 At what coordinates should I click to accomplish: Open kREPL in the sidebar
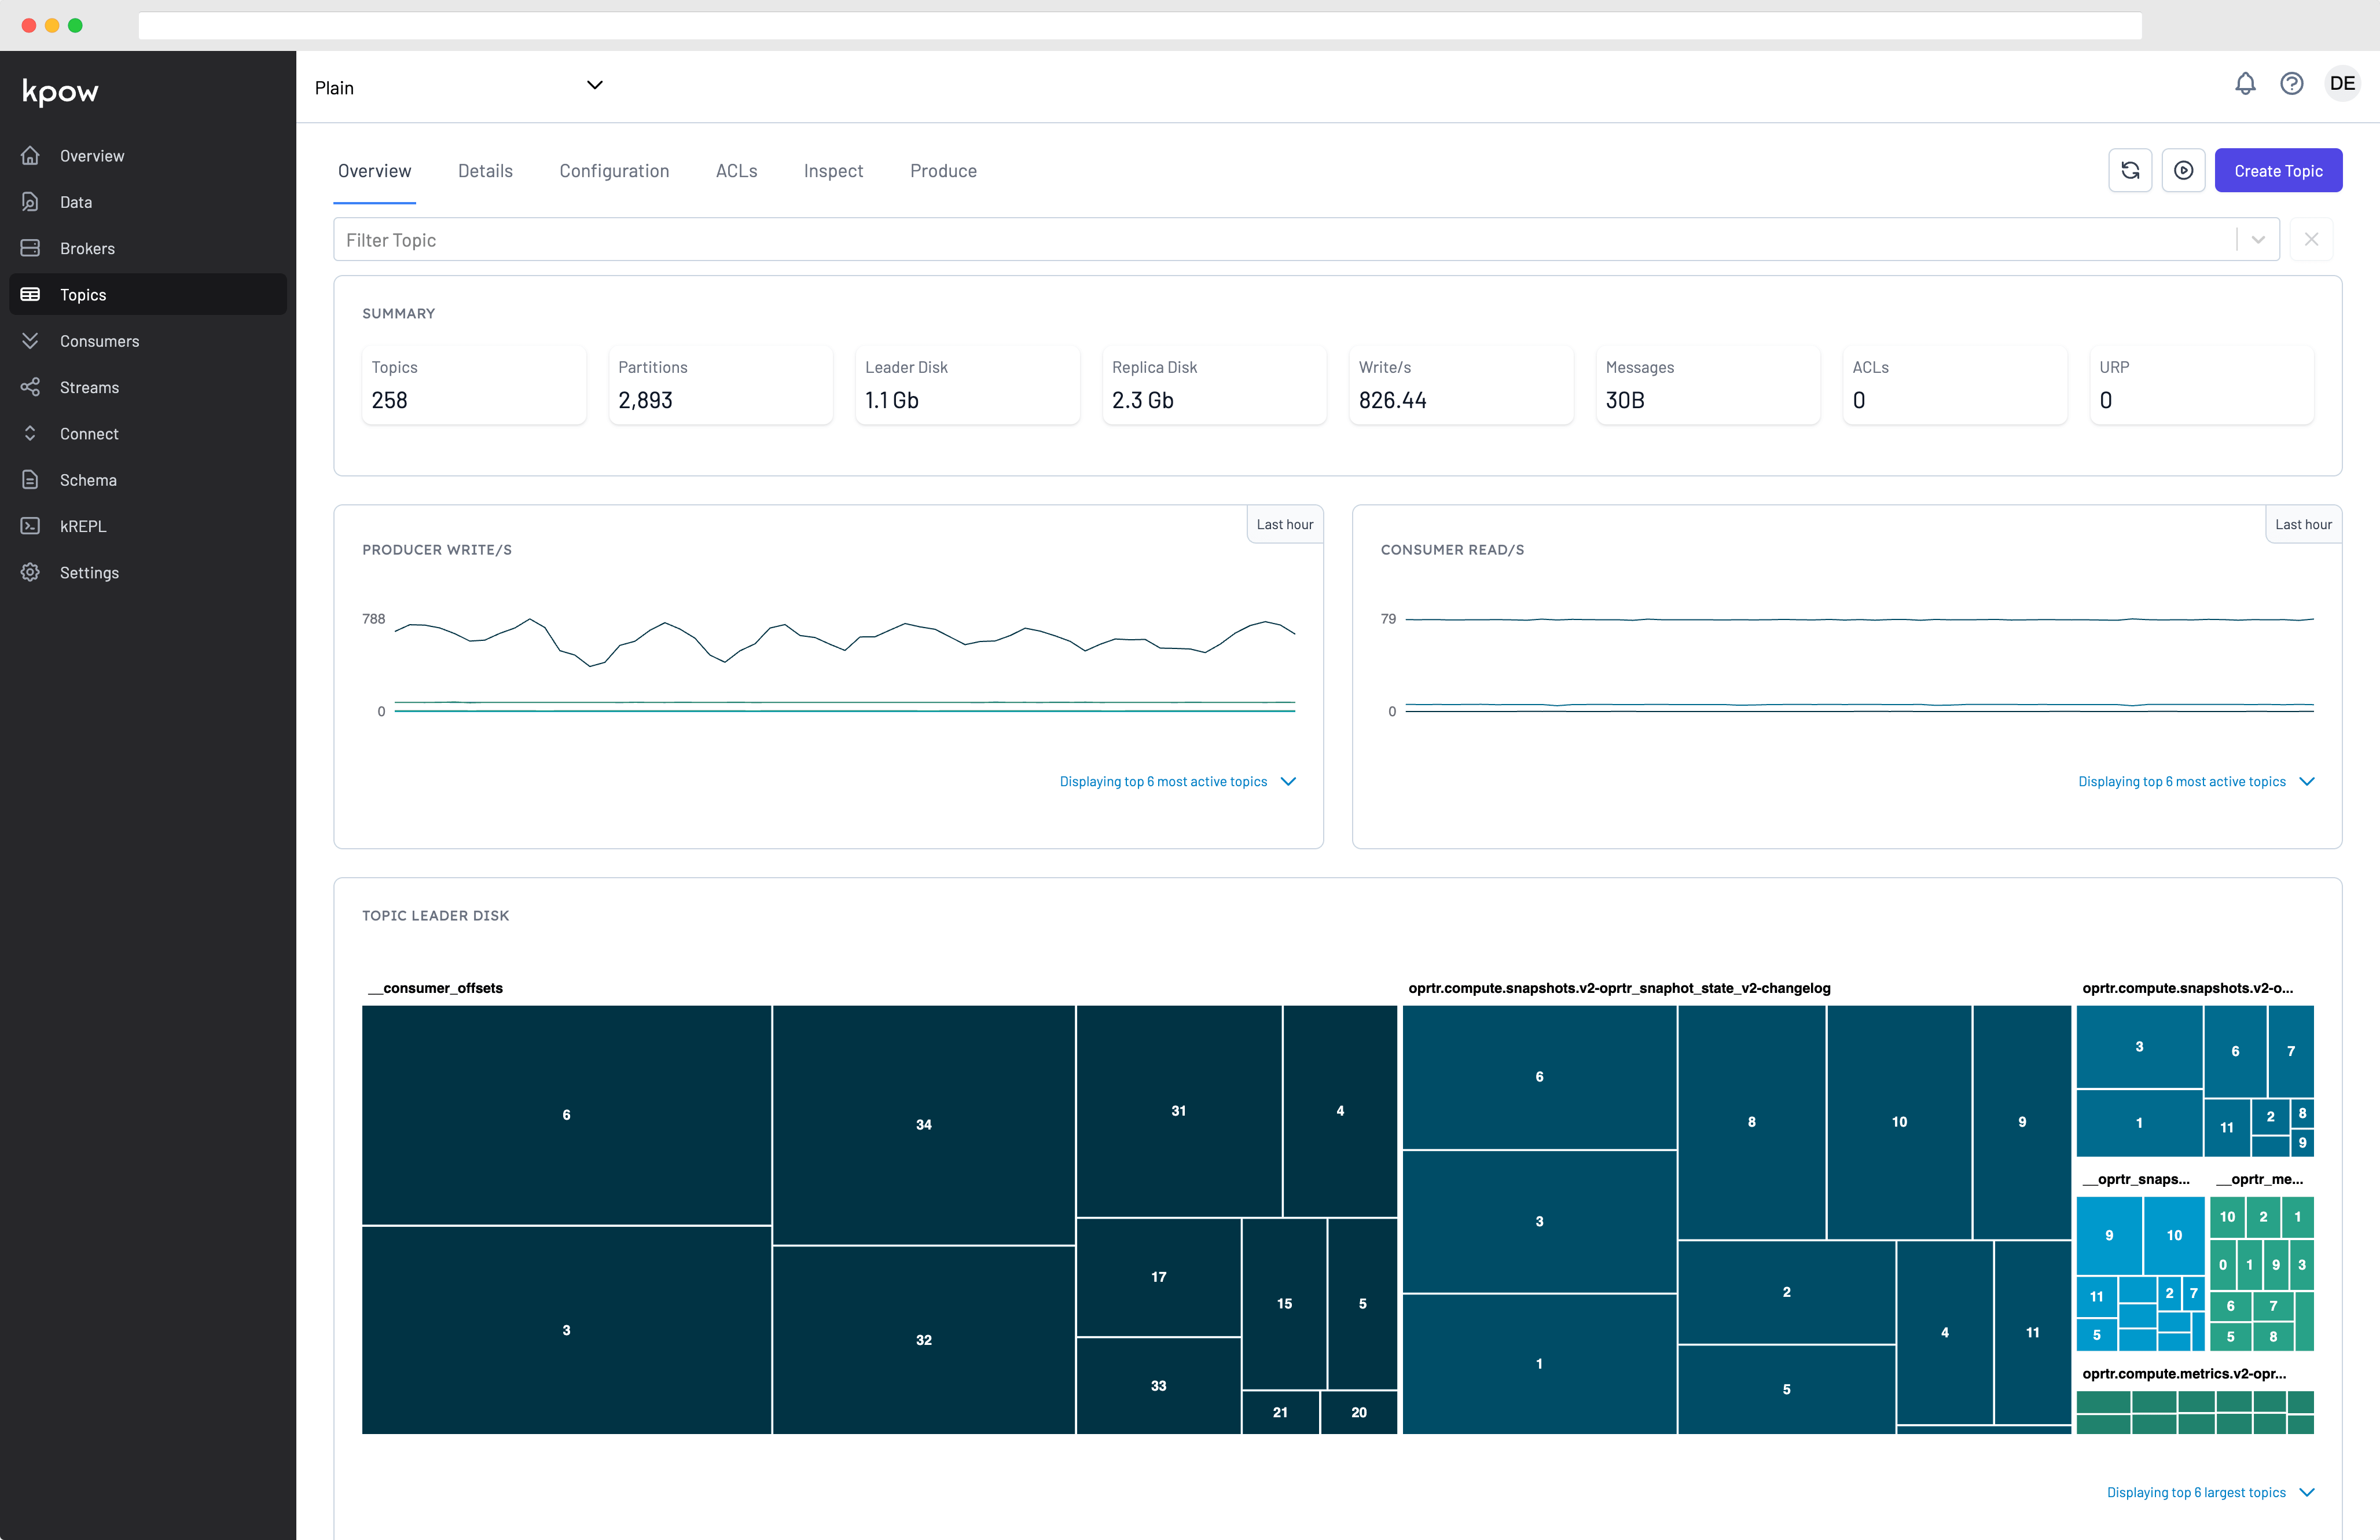point(82,527)
